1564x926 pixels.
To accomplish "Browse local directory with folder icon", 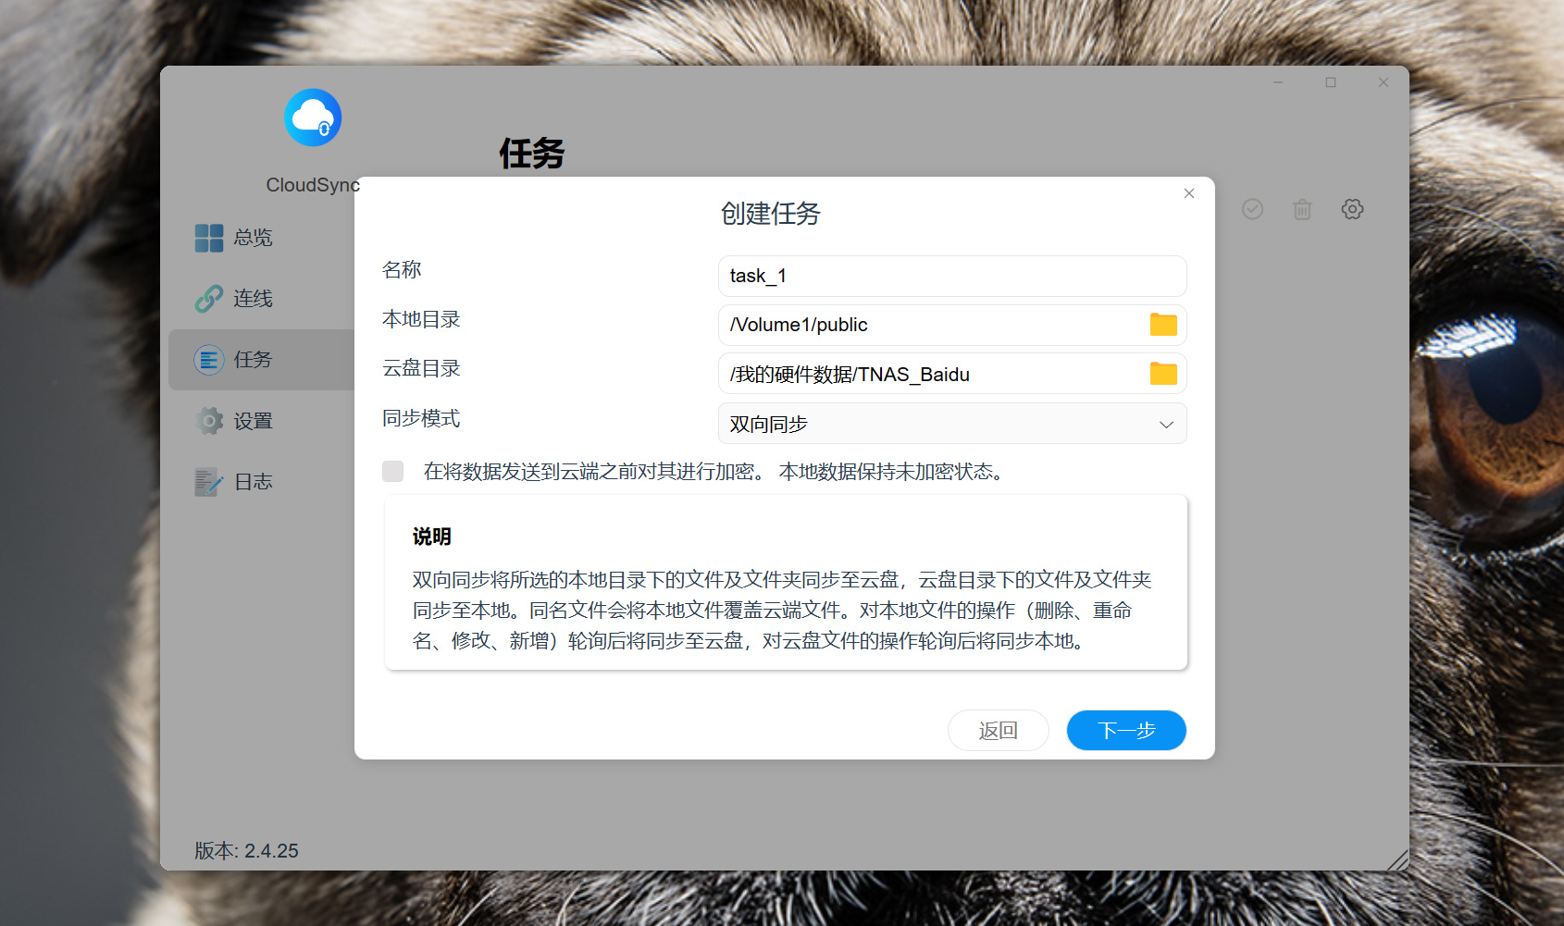I will point(1163,325).
